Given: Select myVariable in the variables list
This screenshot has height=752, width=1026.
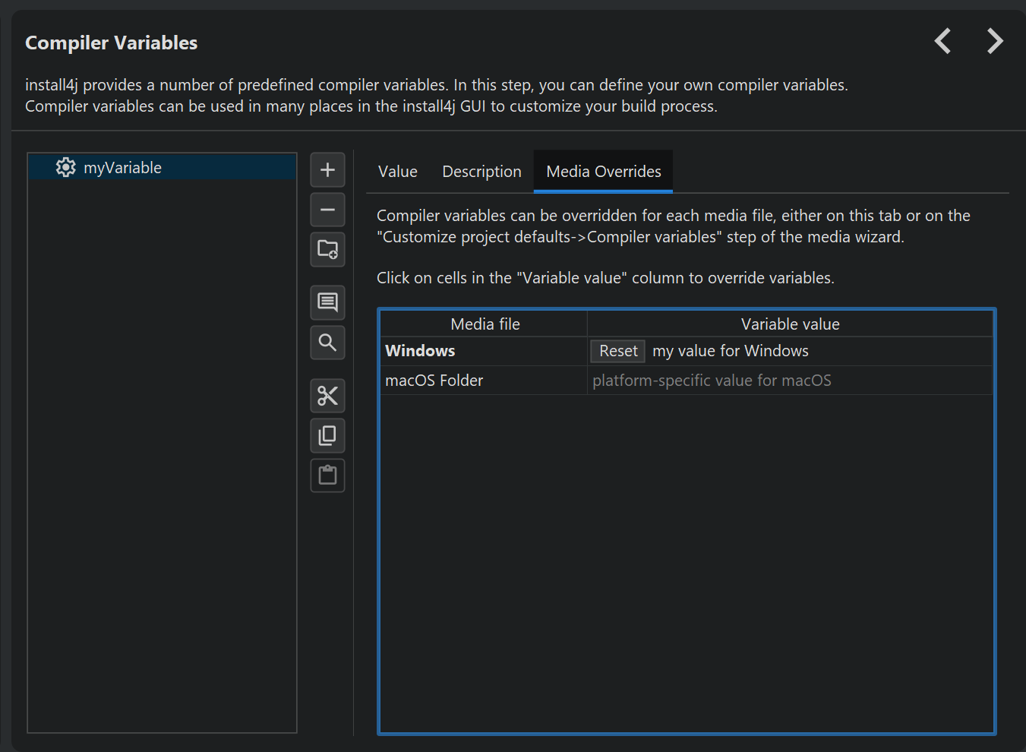Looking at the screenshot, I should [x=122, y=168].
